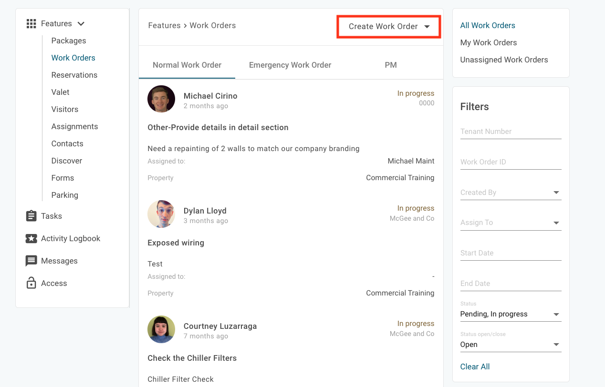605x387 pixels.
Task: Click the Create Work Order button
Action: [388, 27]
